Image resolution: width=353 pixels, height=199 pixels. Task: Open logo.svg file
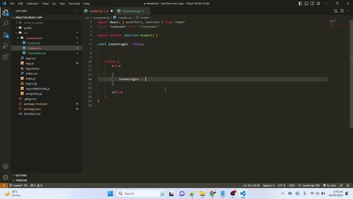click(x=31, y=83)
